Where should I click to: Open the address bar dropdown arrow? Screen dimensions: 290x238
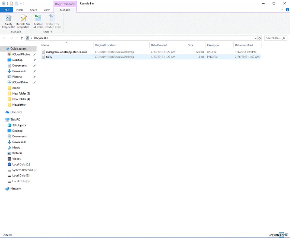255,38
